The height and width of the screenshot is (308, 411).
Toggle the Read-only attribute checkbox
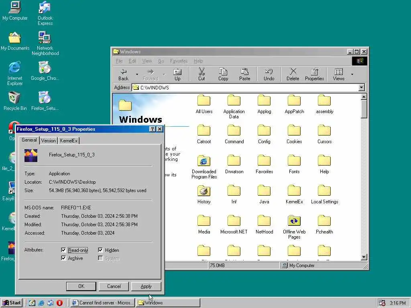coord(63,250)
